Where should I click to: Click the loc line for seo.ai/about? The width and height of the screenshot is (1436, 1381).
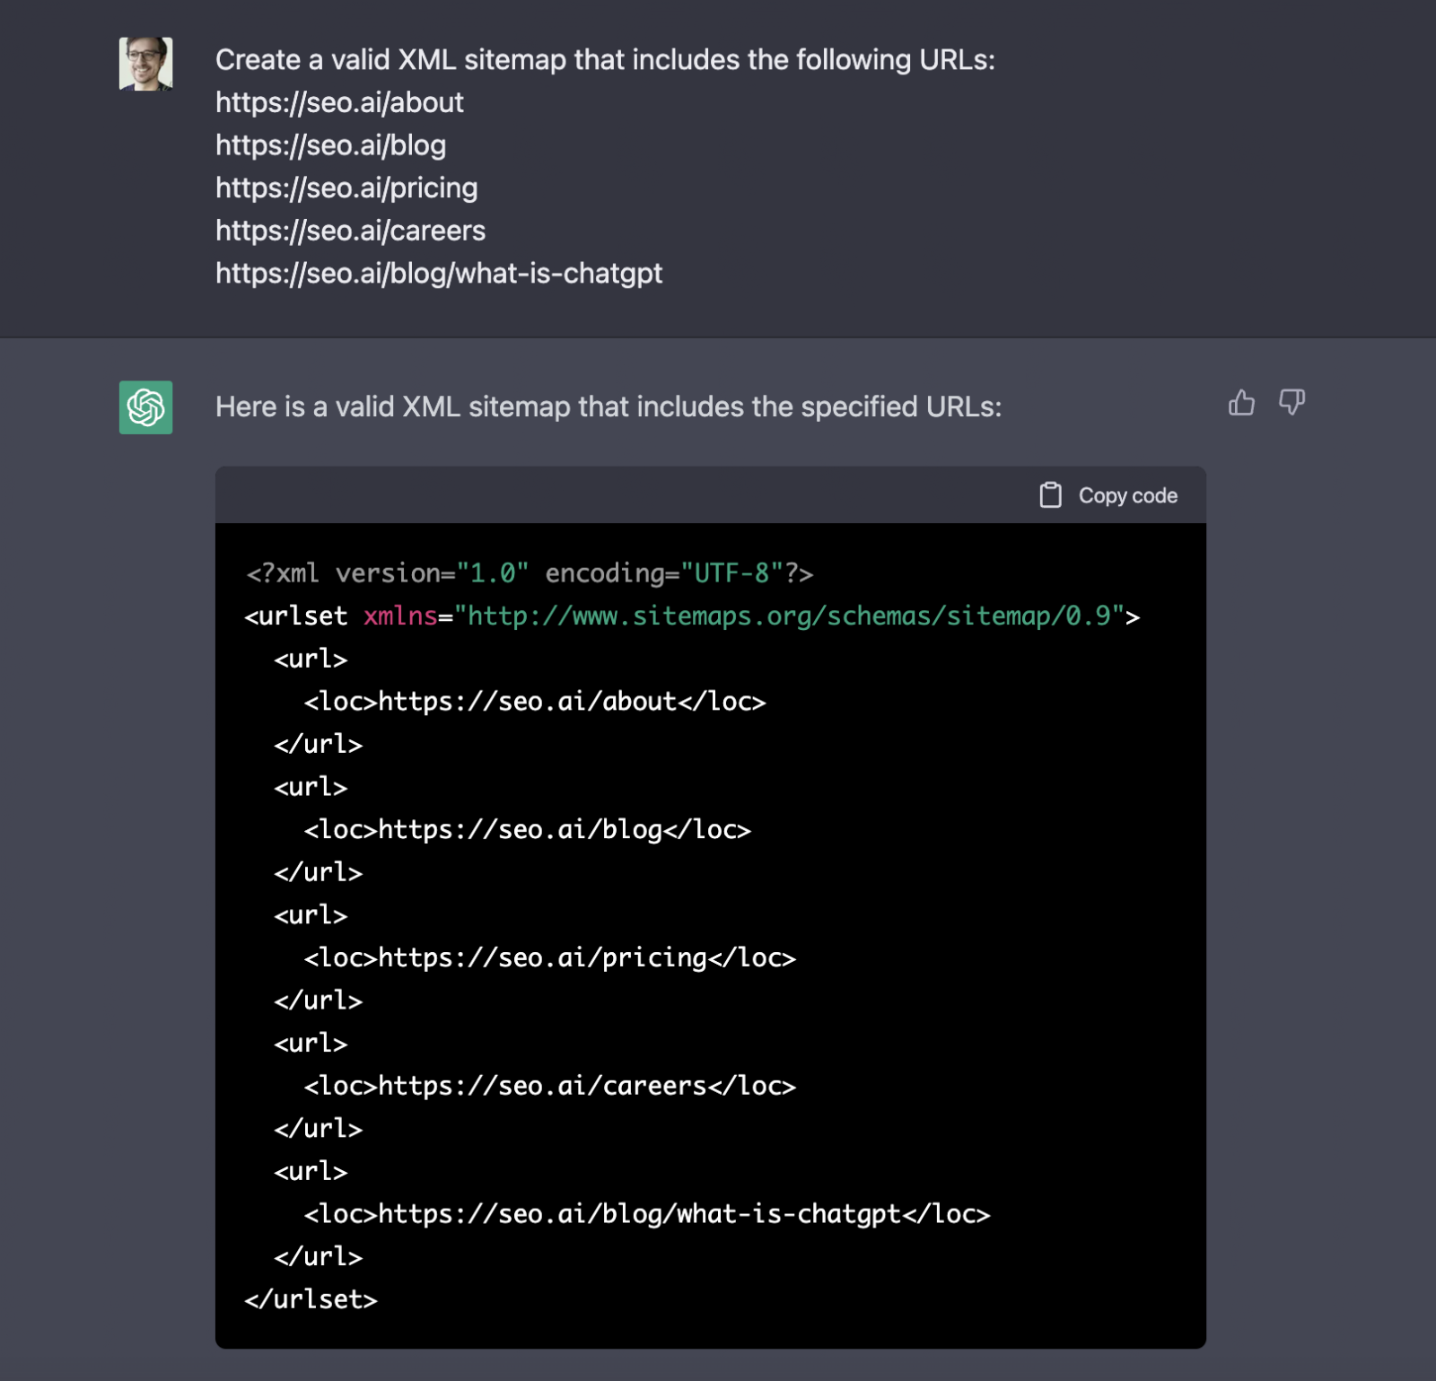point(535,702)
